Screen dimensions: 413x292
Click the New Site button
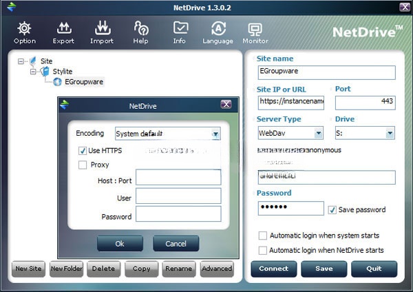tap(28, 269)
